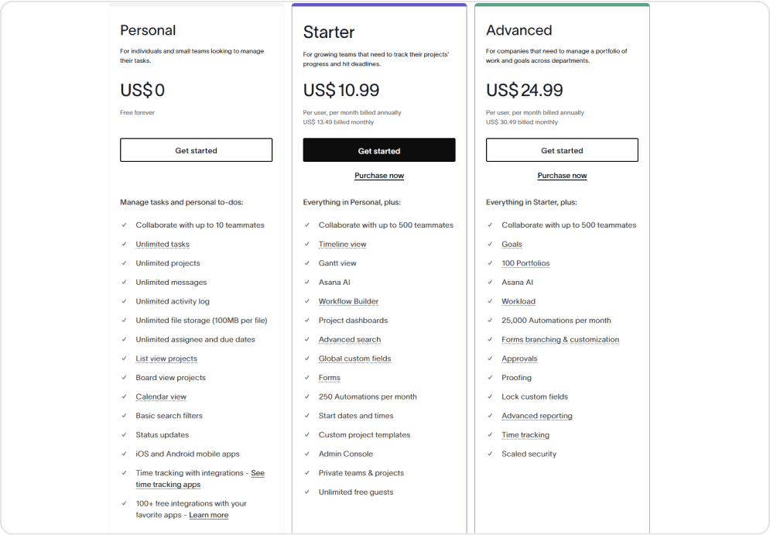
Task: Open the Goals feature link
Action: [x=512, y=244]
